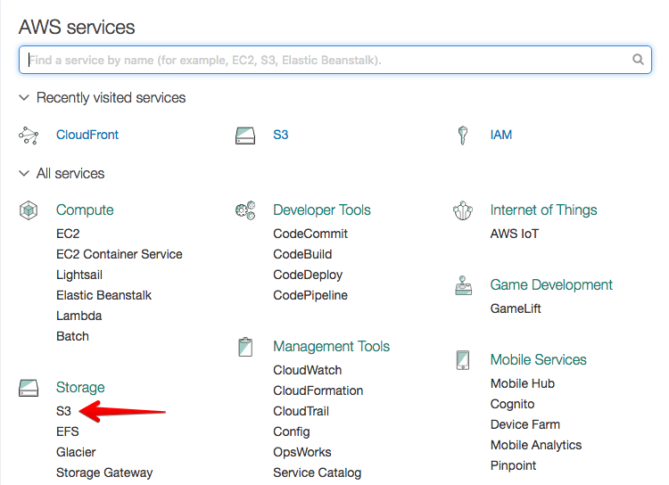Click the CloudFront network icon
Image resolution: width=669 pixels, height=485 pixels.
click(29, 136)
